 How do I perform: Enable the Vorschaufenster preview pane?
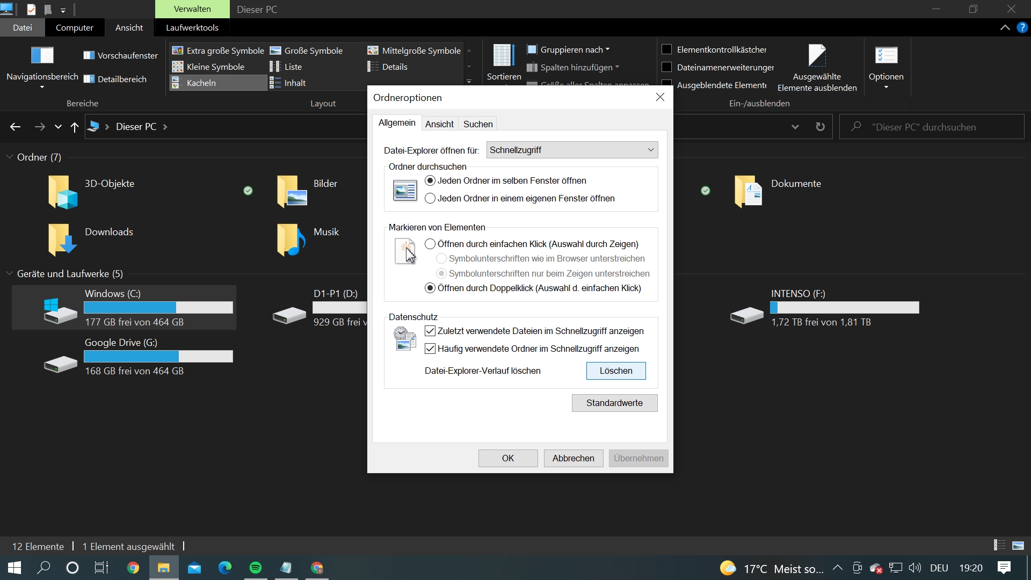click(120, 55)
